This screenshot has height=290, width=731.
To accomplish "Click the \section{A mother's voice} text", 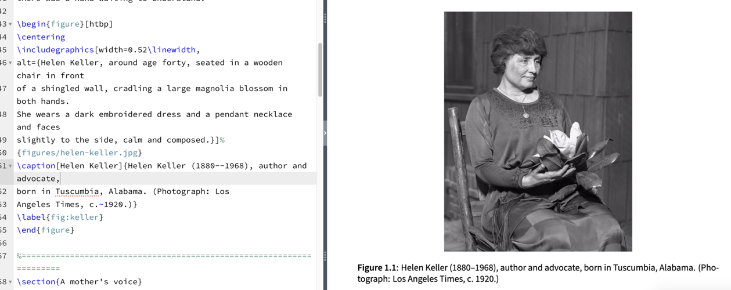I will [79, 282].
